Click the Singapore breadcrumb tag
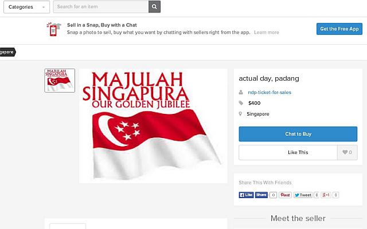 (x=7, y=52)
